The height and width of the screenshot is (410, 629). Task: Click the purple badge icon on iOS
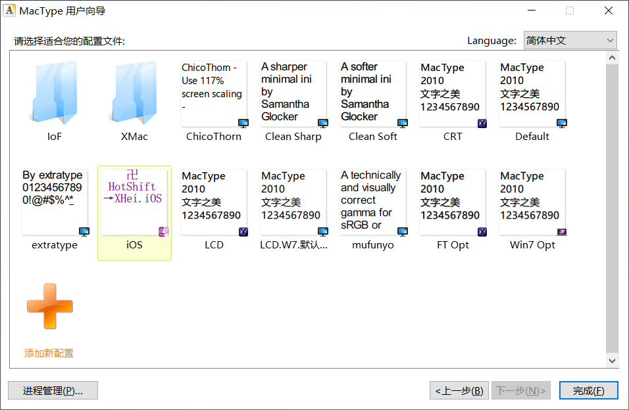coord(164,232)
